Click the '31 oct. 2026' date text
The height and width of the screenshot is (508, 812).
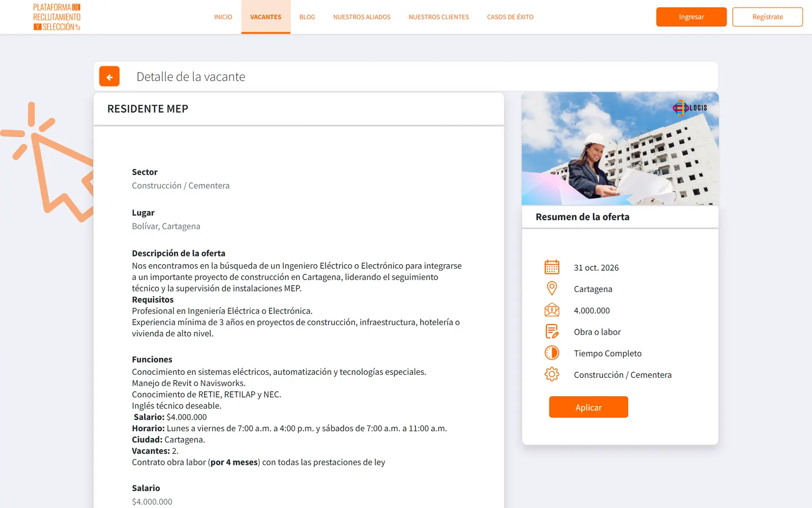point(596,268)
